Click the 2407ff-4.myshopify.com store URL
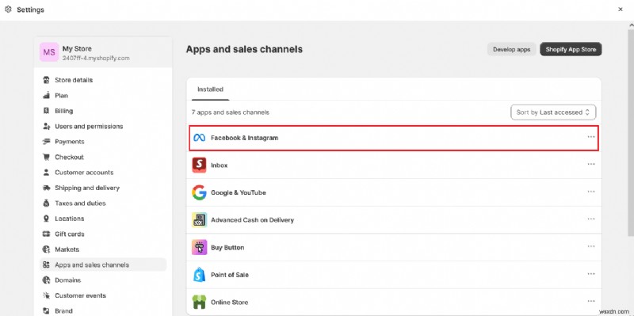634x316 pixels. [x=96, y=58]
